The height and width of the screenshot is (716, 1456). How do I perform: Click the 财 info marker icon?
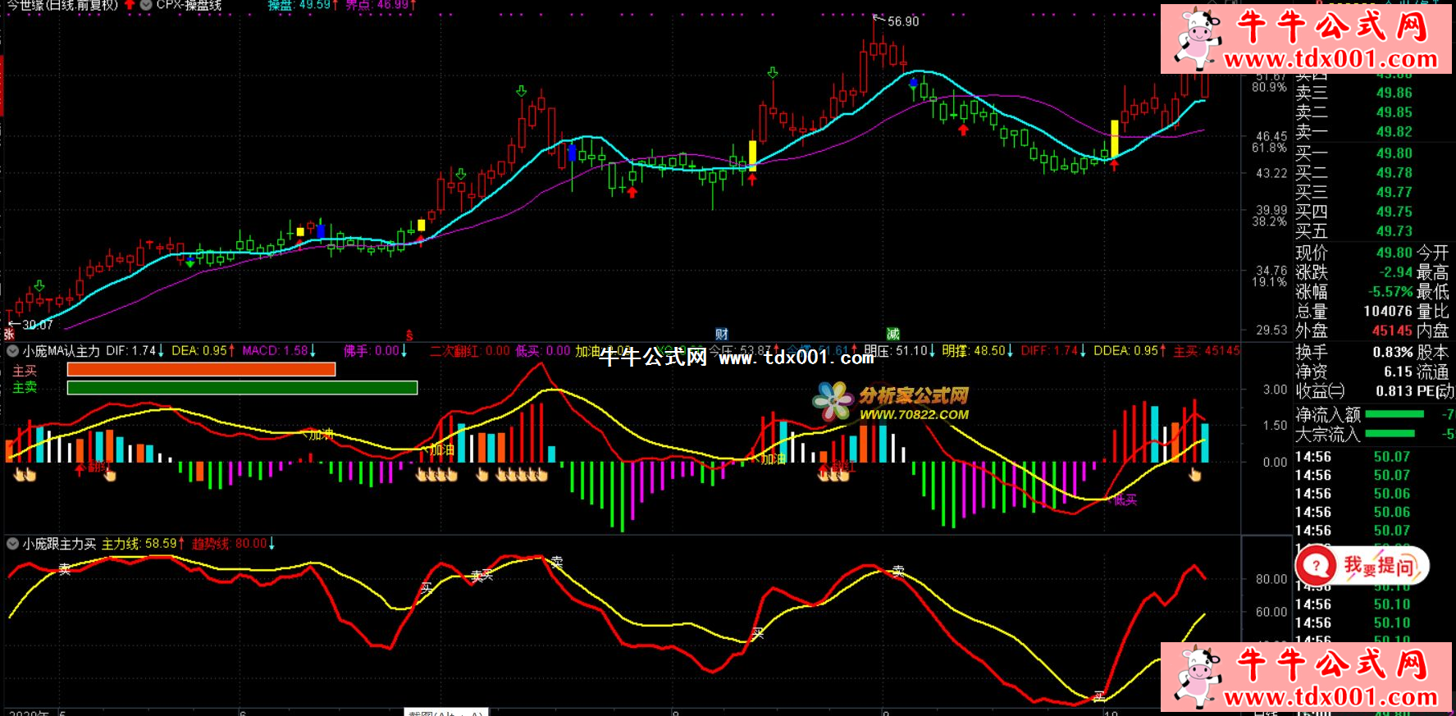click(721, 334)
